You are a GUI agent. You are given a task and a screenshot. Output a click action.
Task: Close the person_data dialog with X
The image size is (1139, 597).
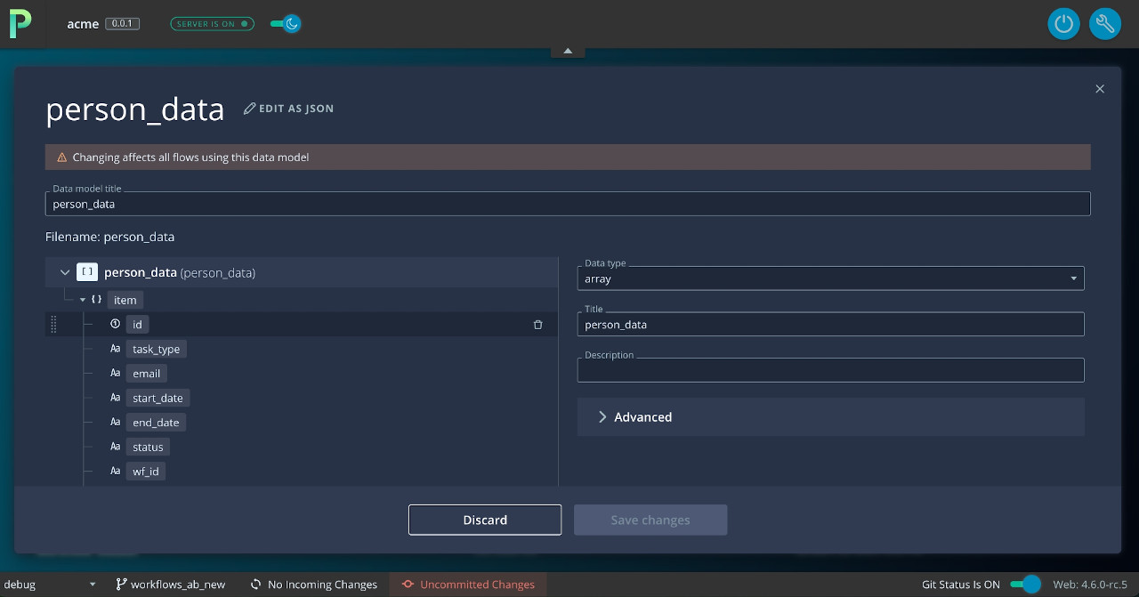(1100, 89)
